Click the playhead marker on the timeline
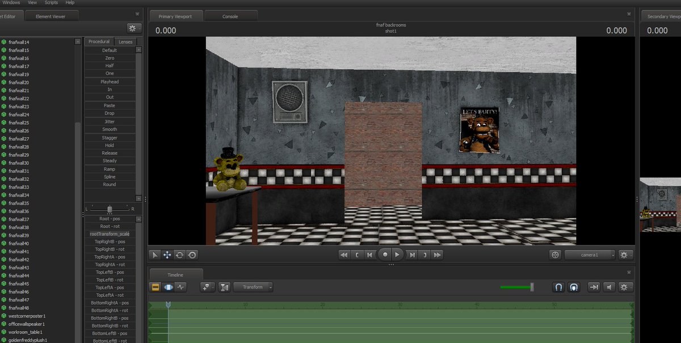The height and width of the screenshot is (343, 681). coord(168,306)
